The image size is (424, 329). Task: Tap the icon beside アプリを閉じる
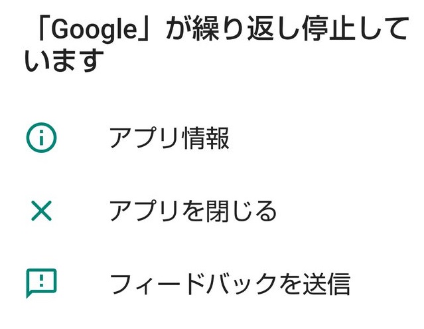click(x=41, y=211)
